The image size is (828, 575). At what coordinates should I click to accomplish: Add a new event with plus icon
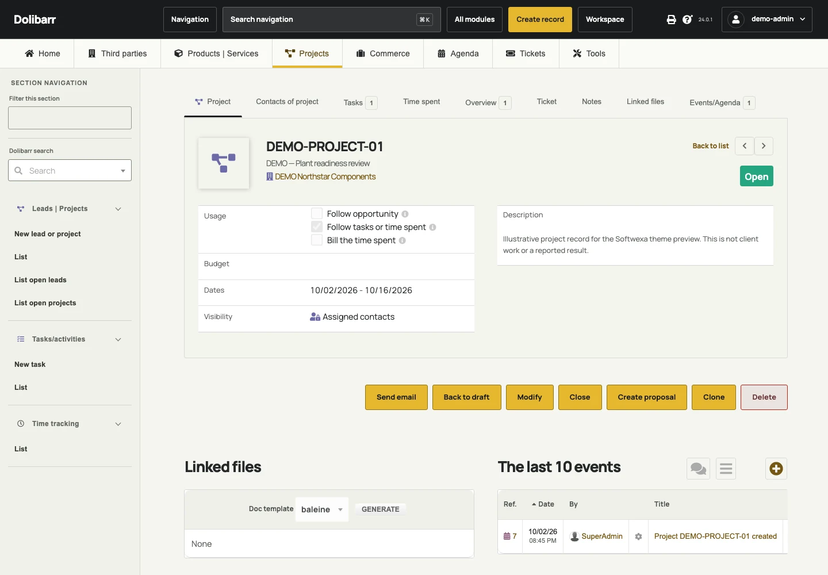[x=776, y=469]
